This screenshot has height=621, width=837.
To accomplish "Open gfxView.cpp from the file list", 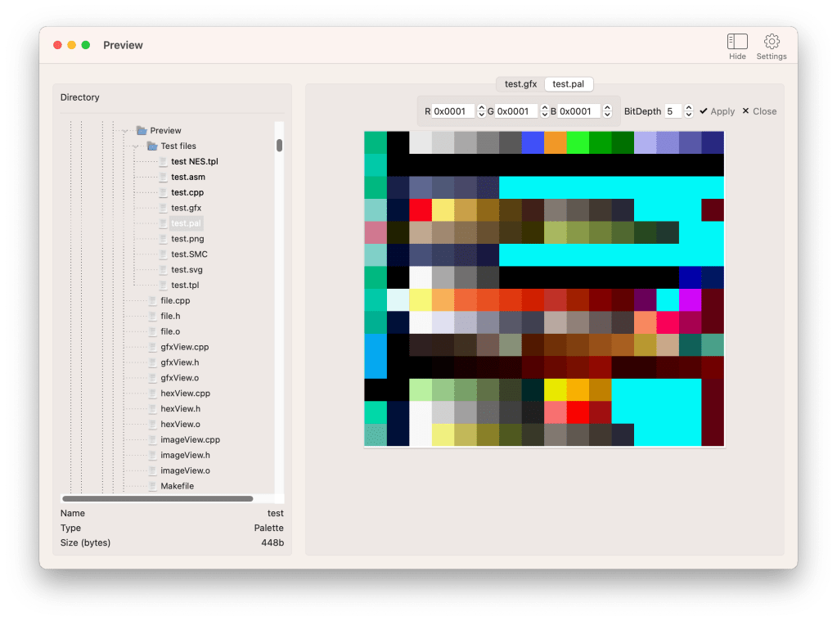I will tap(184, 347).
